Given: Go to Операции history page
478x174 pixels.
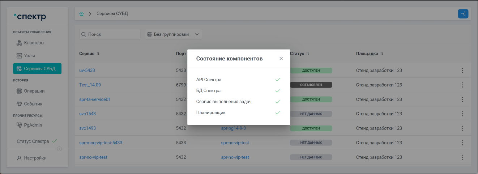Looking at the screenshot, I should click(34, 91).
